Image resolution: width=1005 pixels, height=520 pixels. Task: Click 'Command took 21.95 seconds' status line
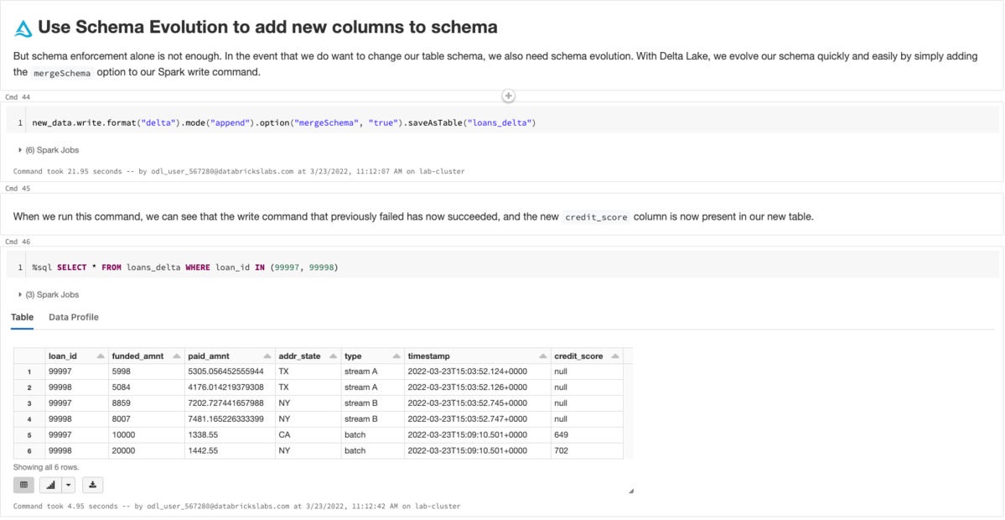238,172
